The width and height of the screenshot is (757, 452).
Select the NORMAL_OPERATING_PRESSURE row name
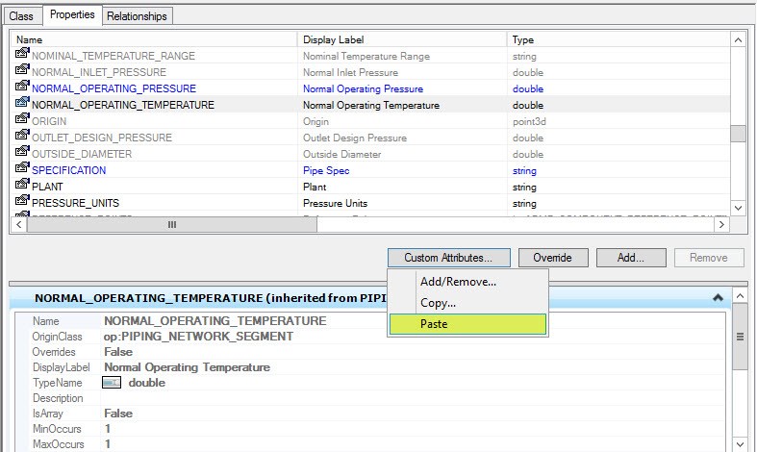pos(114,88)
